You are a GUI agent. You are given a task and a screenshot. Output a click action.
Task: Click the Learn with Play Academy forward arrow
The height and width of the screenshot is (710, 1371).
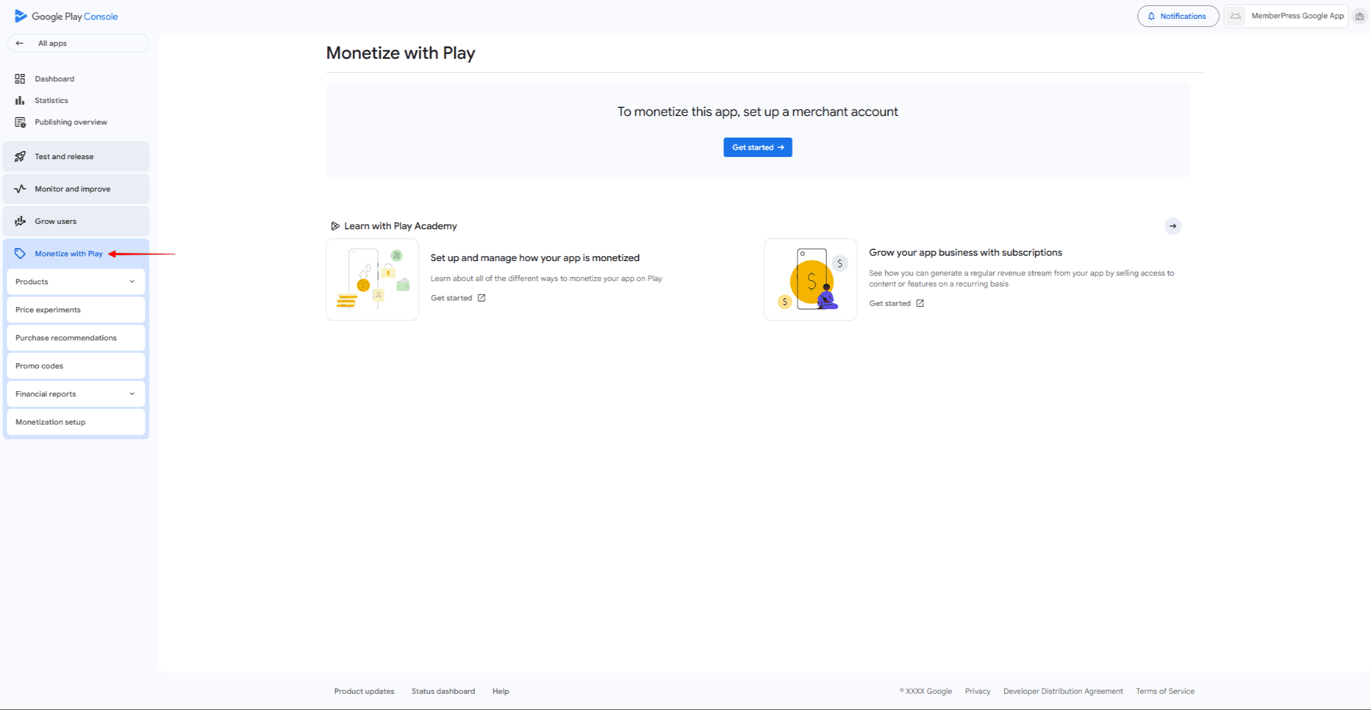tap(1173, 226)
